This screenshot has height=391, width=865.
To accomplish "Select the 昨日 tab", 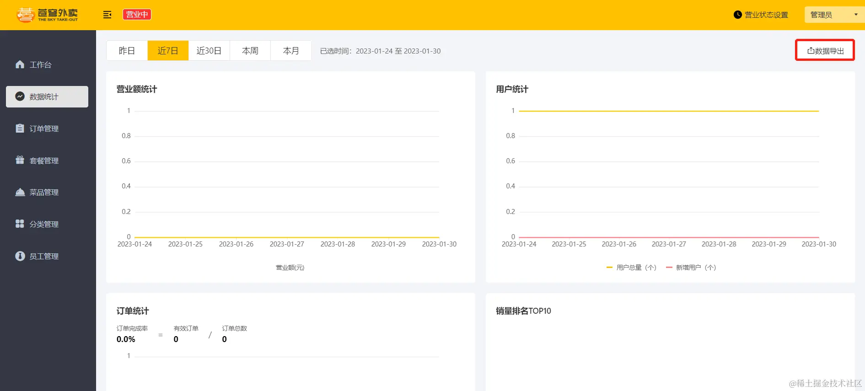I will tap(127, 50).
